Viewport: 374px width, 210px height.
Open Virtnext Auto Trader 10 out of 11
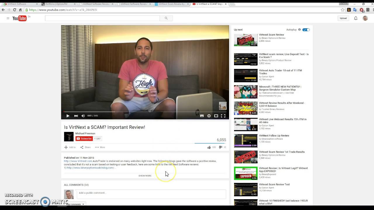(x=280, y=72)
